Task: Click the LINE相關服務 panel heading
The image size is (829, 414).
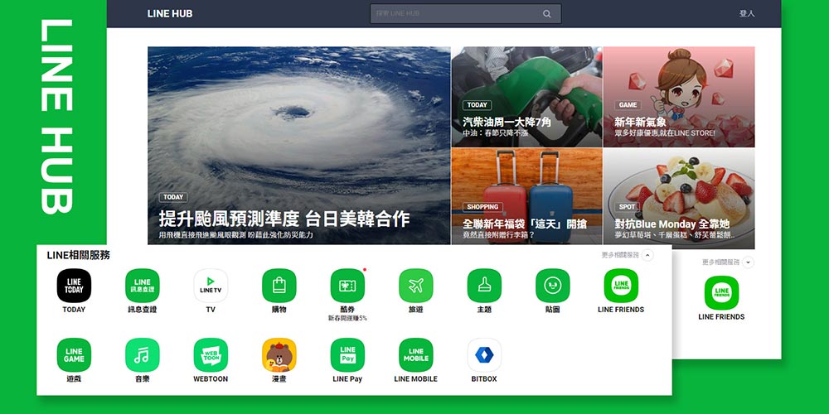Action: point(78,255)
